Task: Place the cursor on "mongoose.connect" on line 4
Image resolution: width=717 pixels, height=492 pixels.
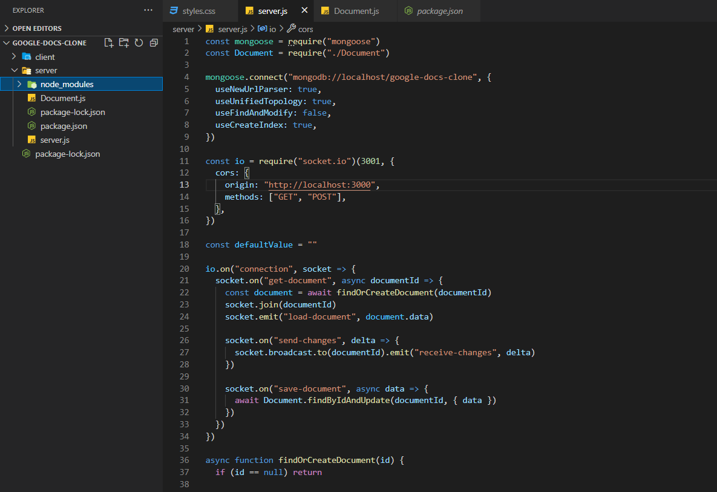Action: (x=244, y=77)
